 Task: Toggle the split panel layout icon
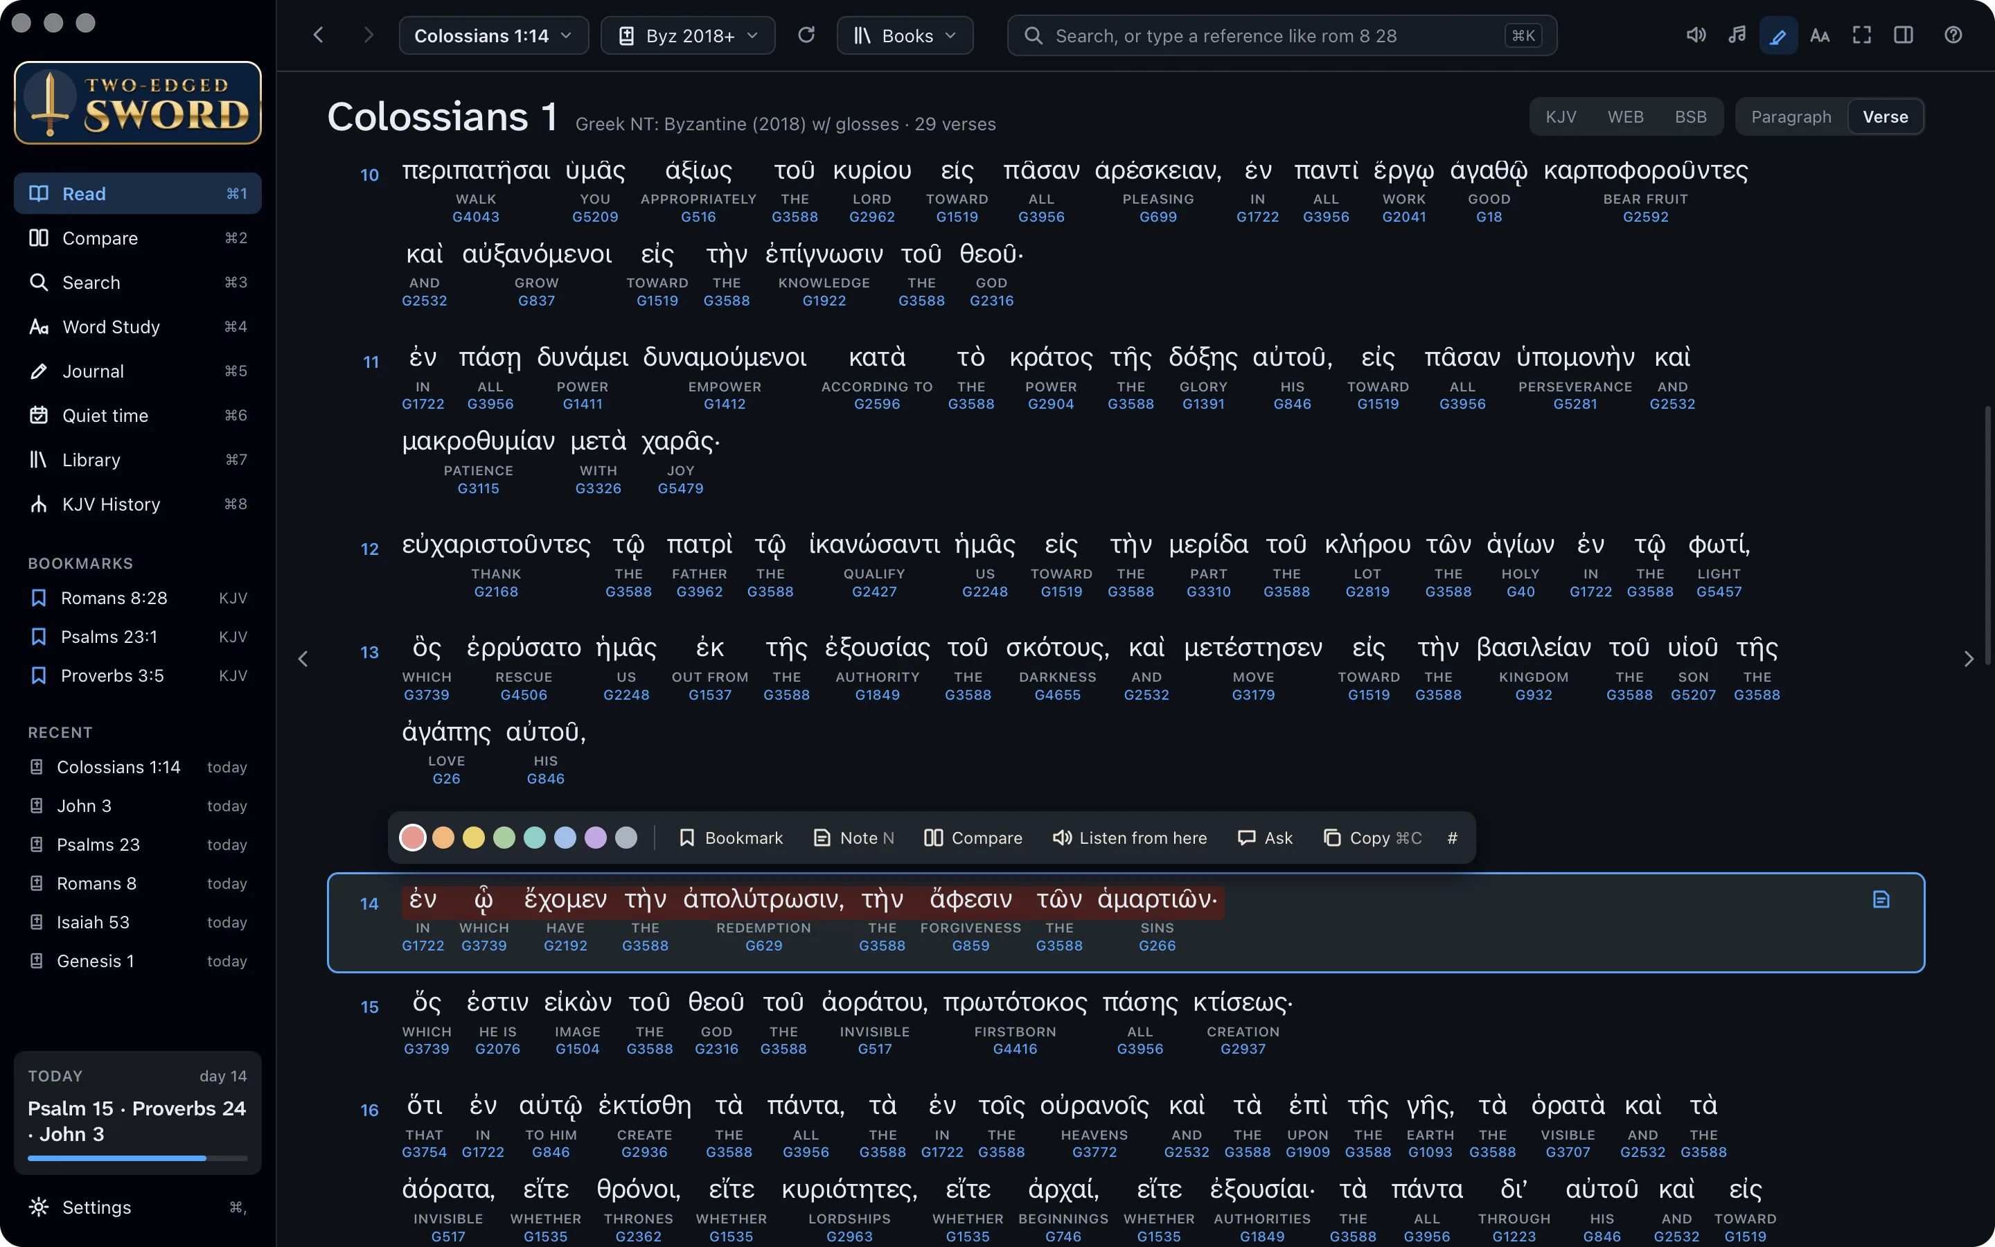(1903, 35)
